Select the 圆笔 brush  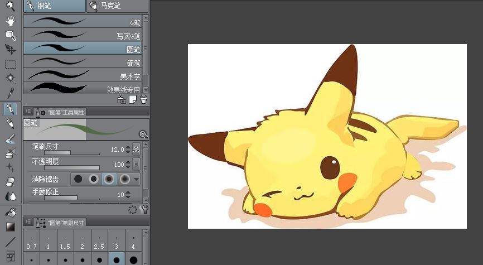click(83, 48)
